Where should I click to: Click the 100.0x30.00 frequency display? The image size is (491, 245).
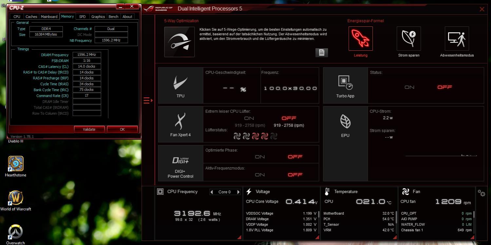pyautogui.click(x=290, y=88)
